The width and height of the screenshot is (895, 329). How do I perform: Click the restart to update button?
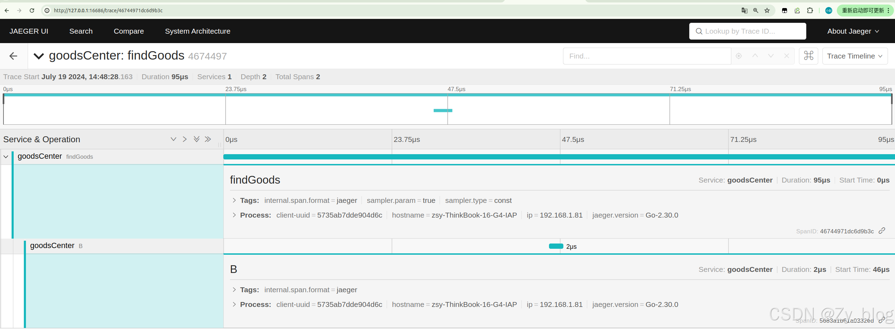click(x=865, y=11)
